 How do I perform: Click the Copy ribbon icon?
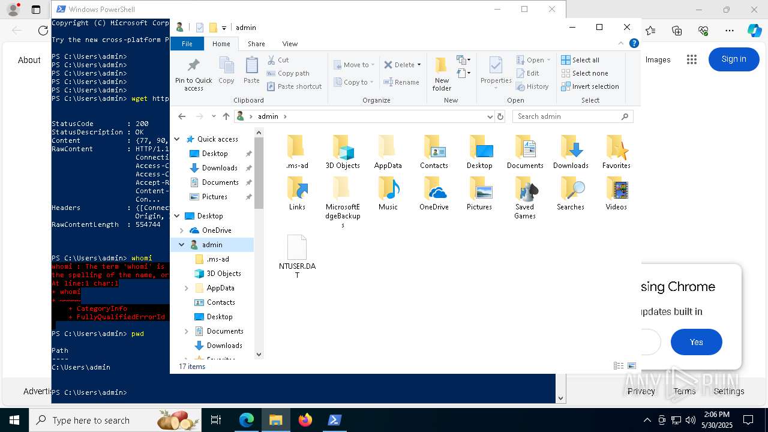click(x=226, y=71)
